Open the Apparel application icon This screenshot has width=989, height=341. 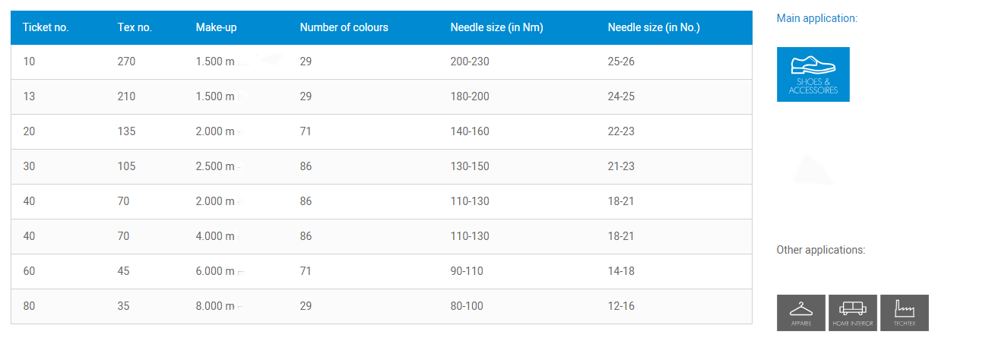(x=801, y=313)
